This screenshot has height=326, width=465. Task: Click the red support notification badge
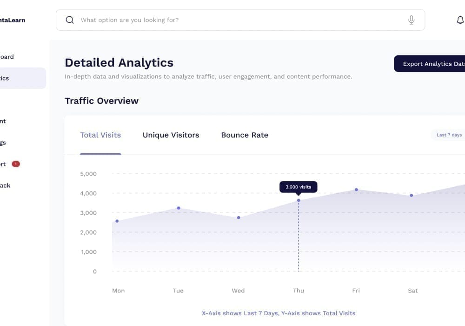16,164
